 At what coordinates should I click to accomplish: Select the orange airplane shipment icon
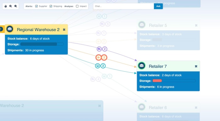pyautogui.click(x=98, y=58)
